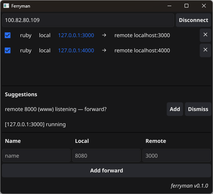Screen dimensions: 213x194
Task: Remove the 127.0.0.1:4000 forward row
Action: tap(205, 50)
